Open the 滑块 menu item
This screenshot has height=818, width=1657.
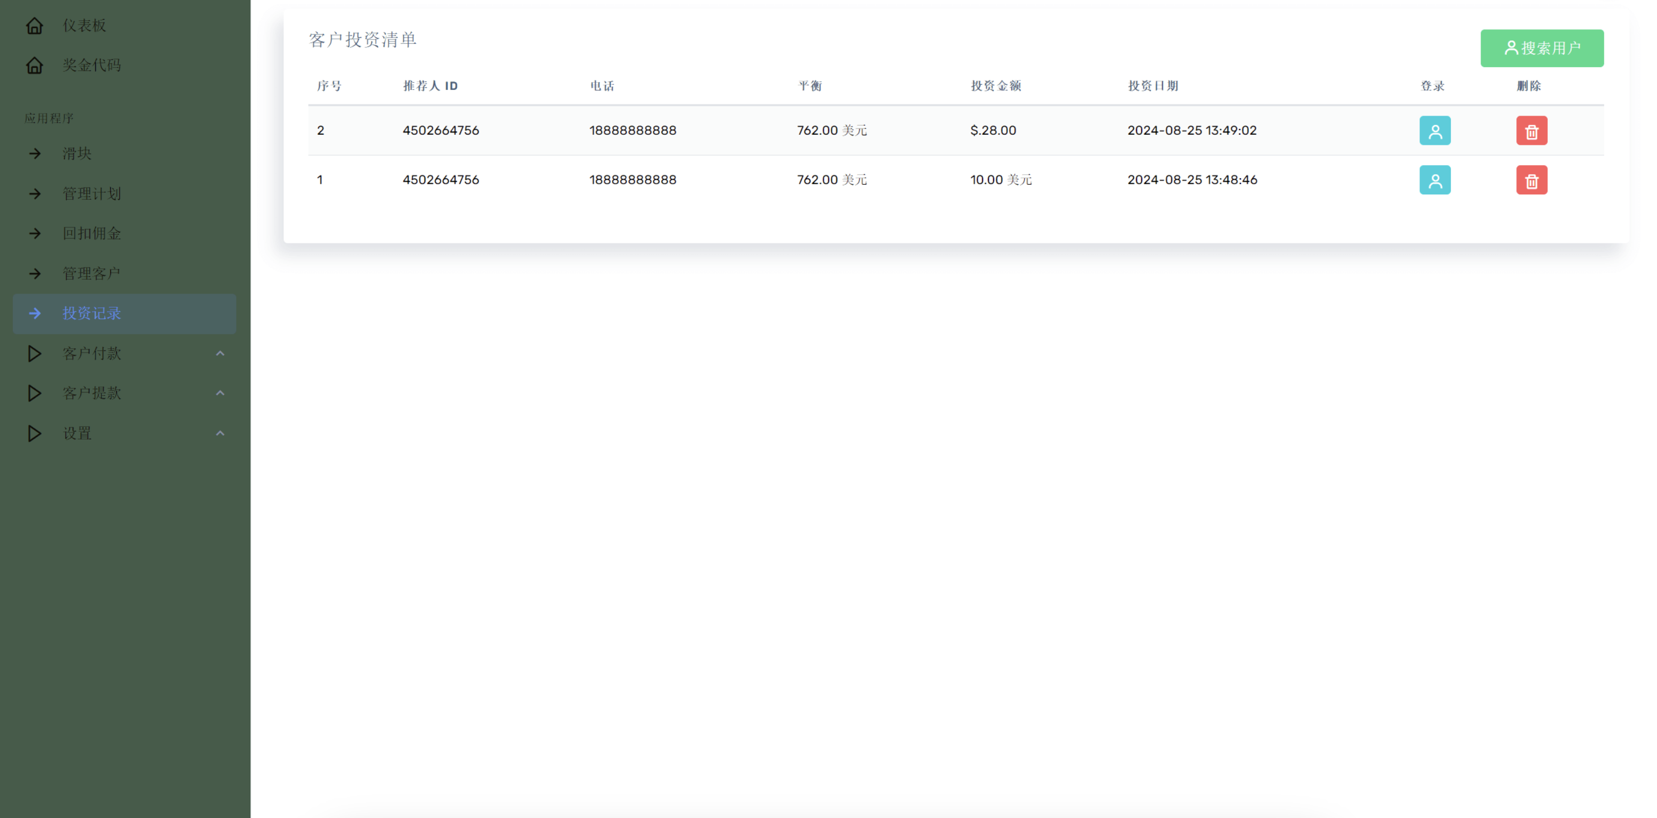coord(77,154)
